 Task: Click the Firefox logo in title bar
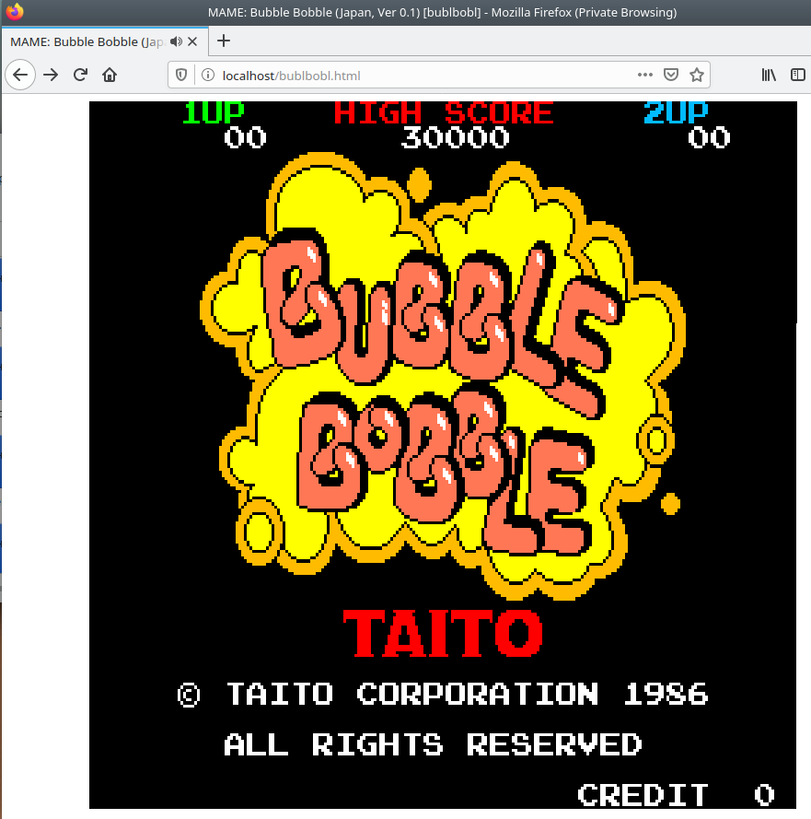[x=15, y=11]
